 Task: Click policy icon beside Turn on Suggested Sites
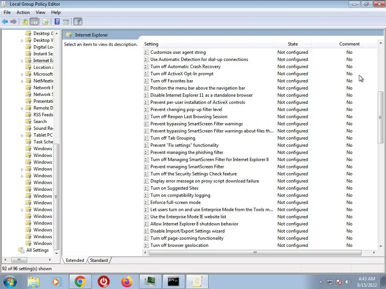click(147, 188)
